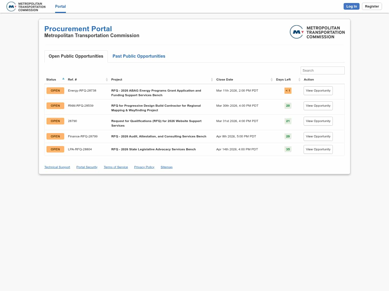View Opportunity for State Legislative Advocacy Bench
This screenshot has width=389, height=291.
[x=318, y=150]
